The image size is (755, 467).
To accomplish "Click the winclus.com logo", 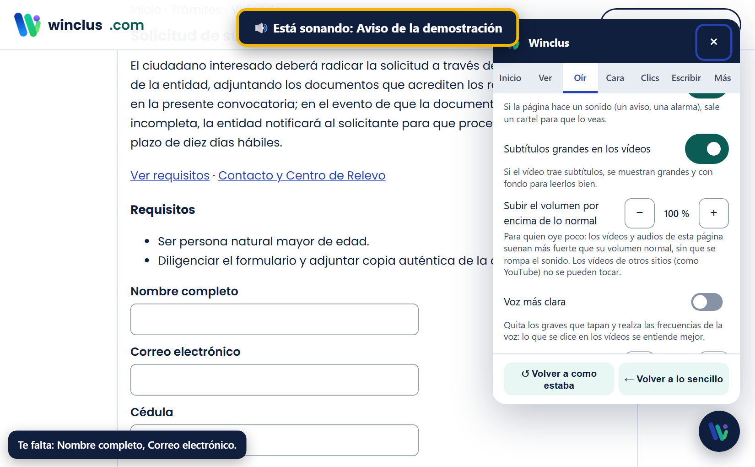I will pyautogui.click(x=79, y=25).
